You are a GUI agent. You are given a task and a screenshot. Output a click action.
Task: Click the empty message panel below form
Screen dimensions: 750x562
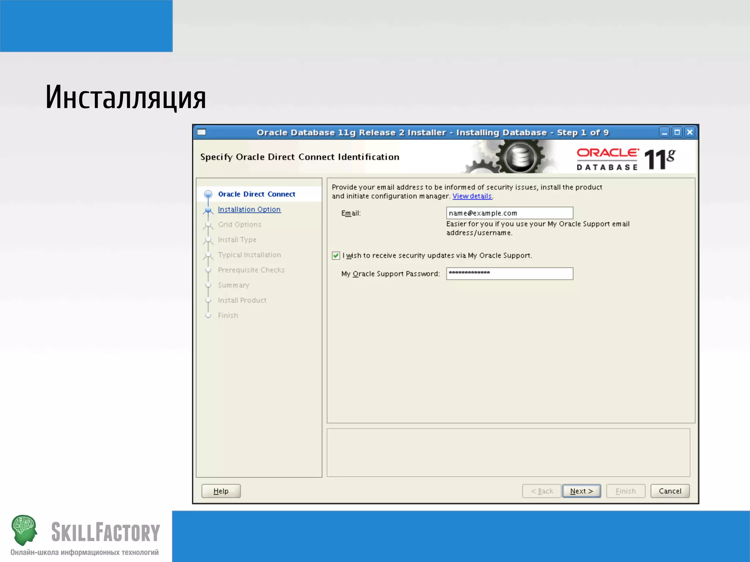508,453
